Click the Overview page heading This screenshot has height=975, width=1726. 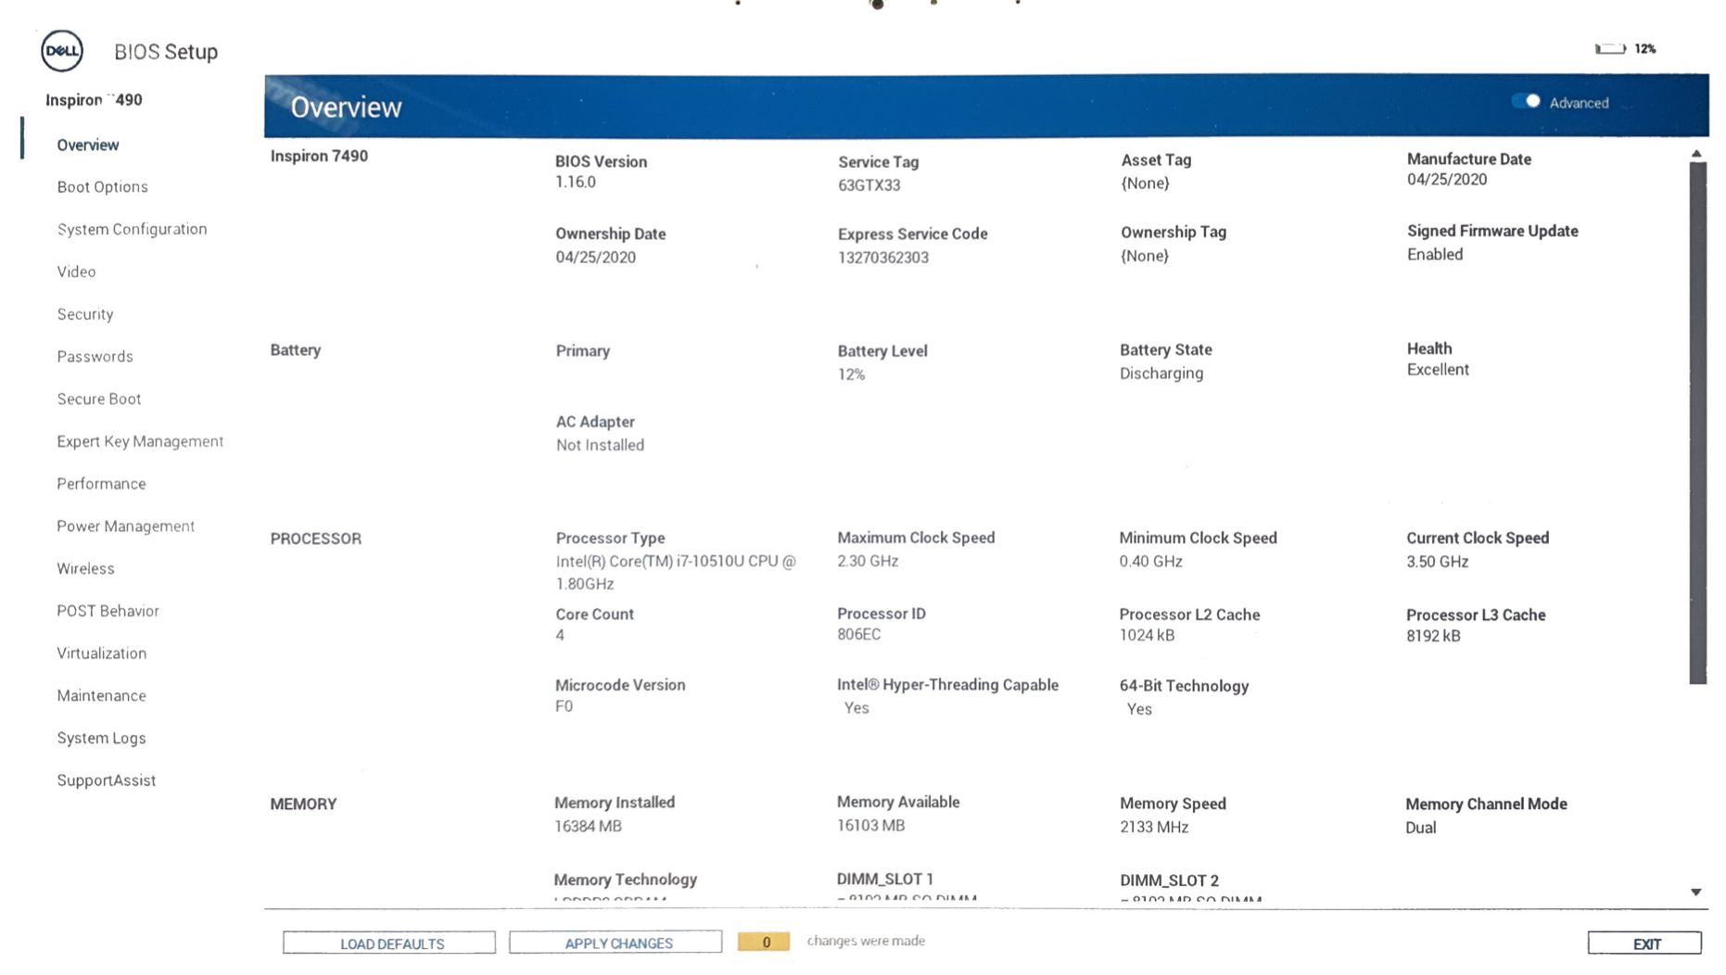point(346,107)
